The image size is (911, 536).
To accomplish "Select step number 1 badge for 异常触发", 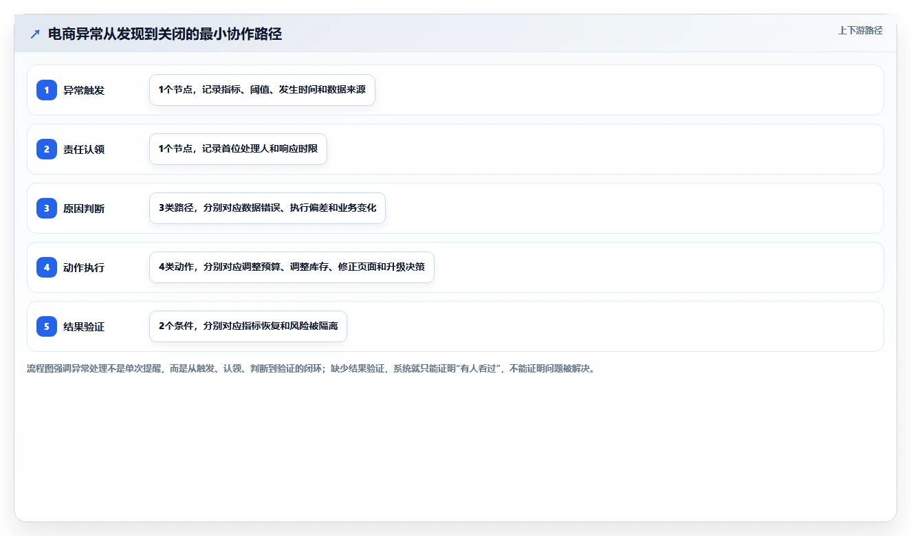I will [x=47, y=90].
